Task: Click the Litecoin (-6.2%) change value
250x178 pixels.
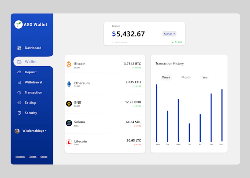Action: coord(137,144)
